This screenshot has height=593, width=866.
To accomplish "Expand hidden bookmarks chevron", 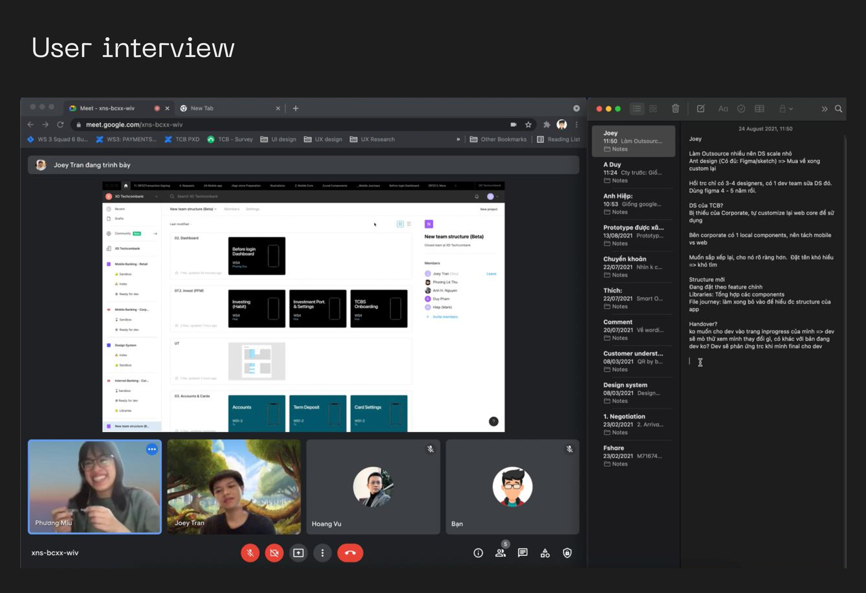I will [x=458, y=139].
